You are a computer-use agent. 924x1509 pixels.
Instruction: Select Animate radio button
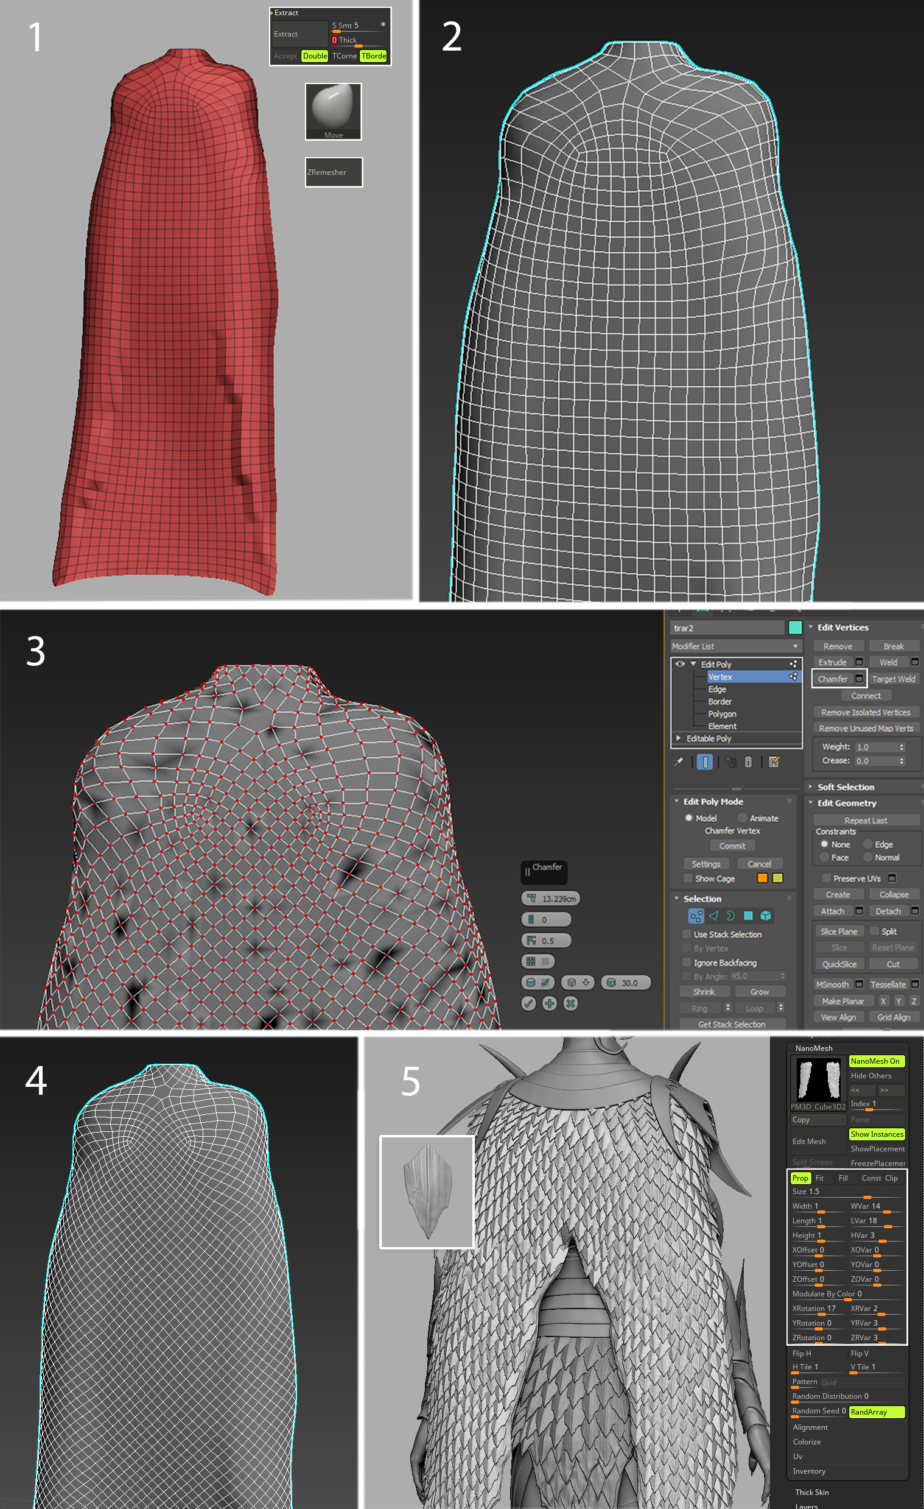[x=742, y=818]
